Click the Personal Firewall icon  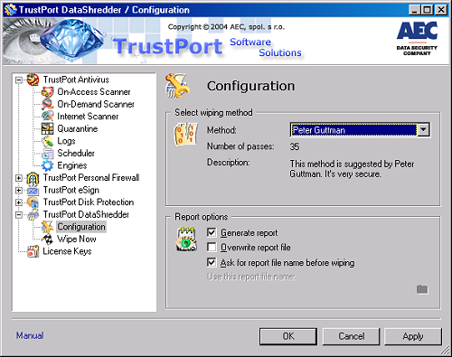(33, 178)
